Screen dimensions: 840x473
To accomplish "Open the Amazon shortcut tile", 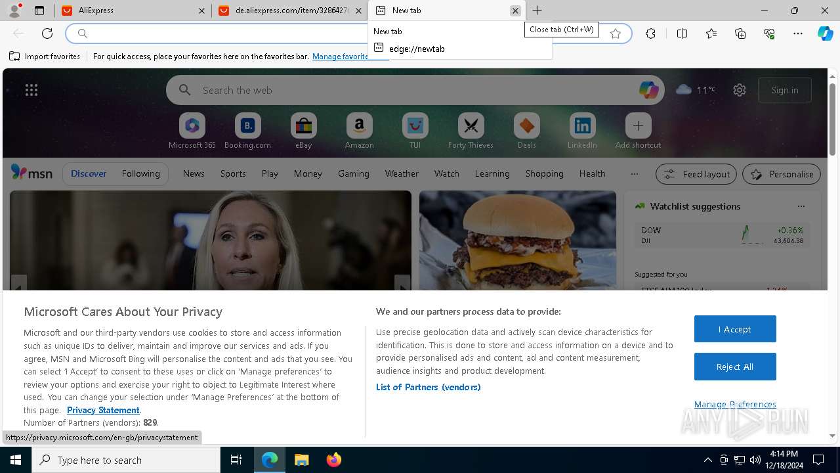I will click(359, 131).
